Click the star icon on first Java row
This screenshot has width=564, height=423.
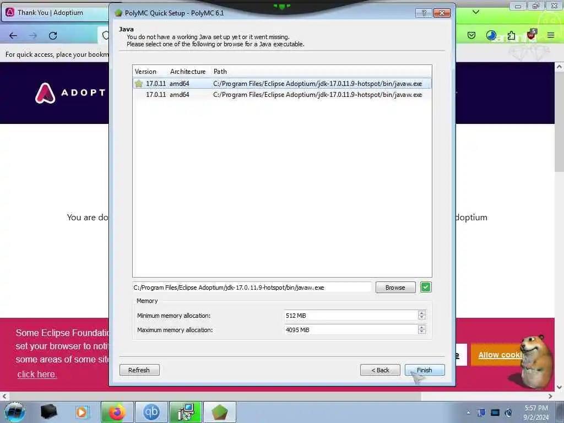(x=139, y=84)
